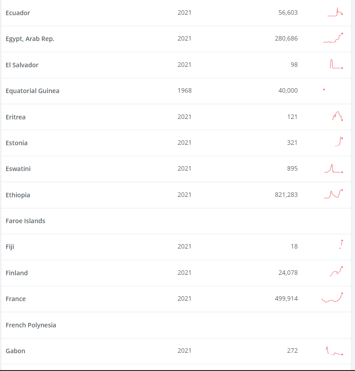Click the Ecuador sparkline trend chart
Image resolution: width=355 pixels, height=371 pixels.
335,12
